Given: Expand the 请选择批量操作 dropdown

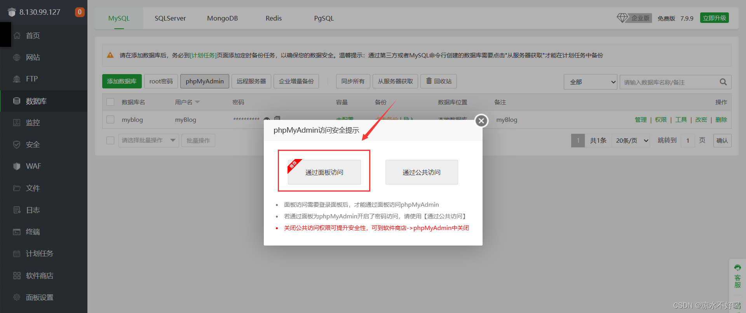Looking at the screenshot, I should (148, 140).
